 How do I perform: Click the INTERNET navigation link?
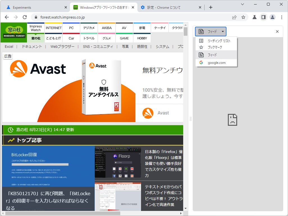(x=53, y=28)
